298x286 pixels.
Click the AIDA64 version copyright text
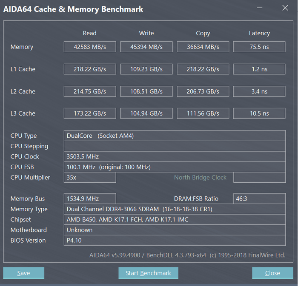pos(187,255)
